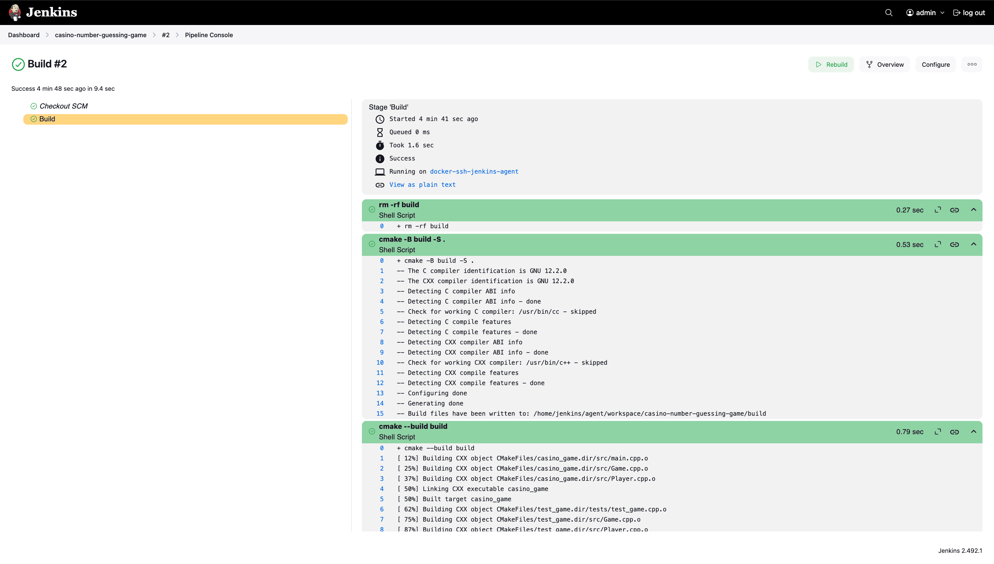This screenshot has height=564, width=994.
Task: Open the docker-ssh-jenkins-agent link
Action: pyautogui.click(x=474, y=172)
